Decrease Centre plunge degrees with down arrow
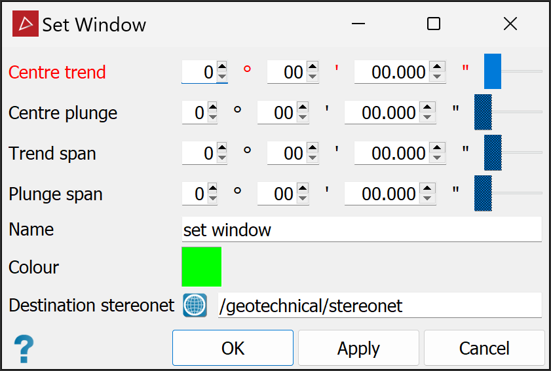 point(212,118)
